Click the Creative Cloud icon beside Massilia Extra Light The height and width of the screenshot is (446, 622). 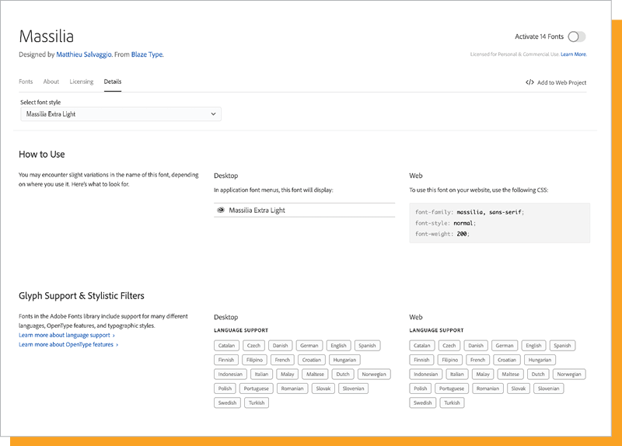coord(221,210)
